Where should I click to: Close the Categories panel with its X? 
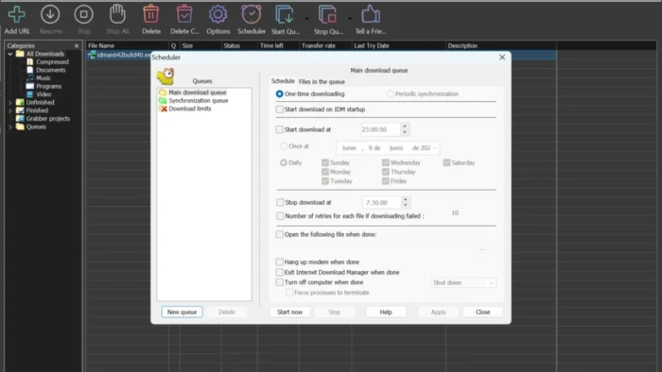tap(77, 45)
